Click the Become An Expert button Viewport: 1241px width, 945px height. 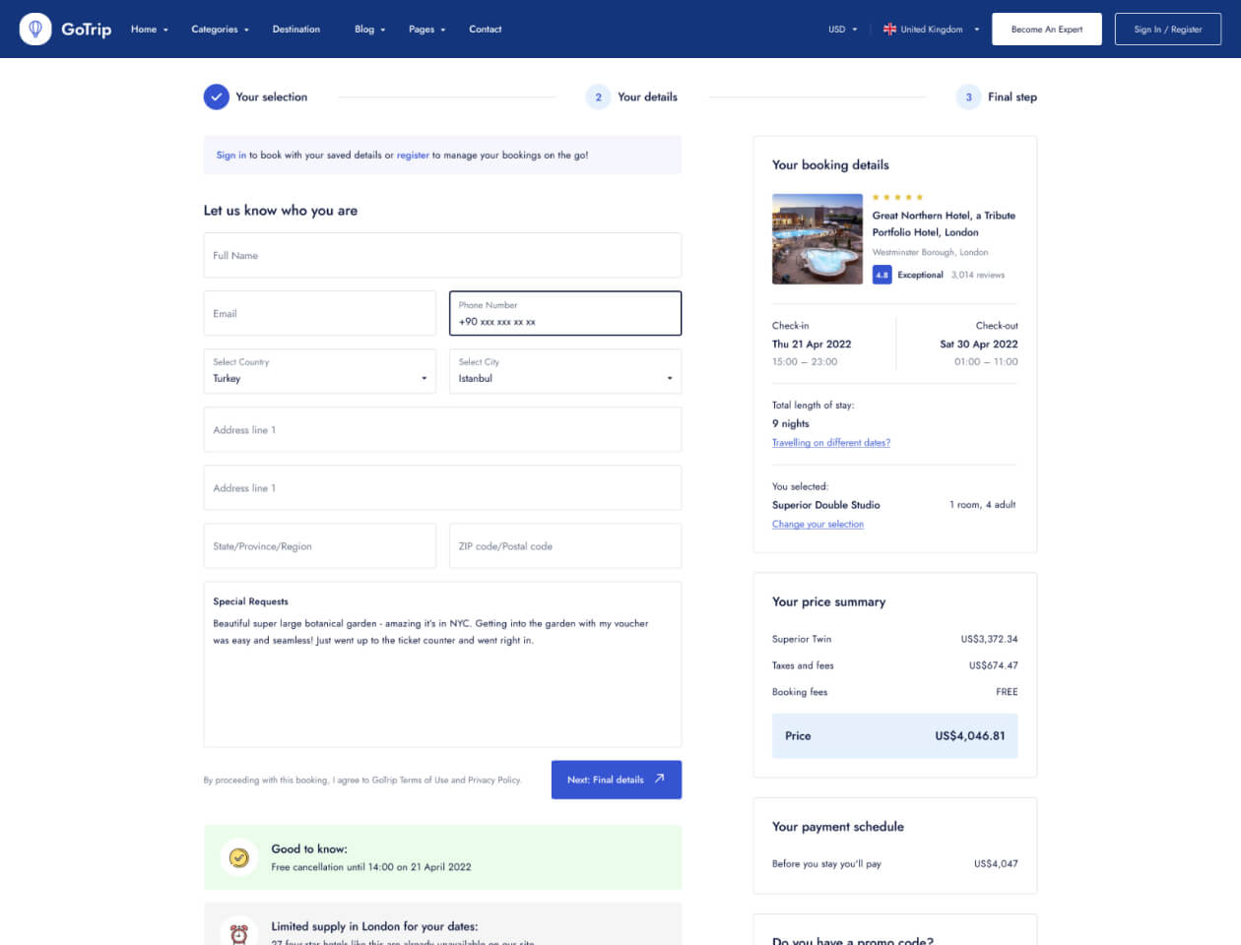1046,30
